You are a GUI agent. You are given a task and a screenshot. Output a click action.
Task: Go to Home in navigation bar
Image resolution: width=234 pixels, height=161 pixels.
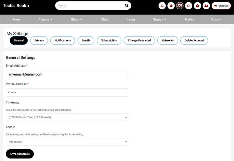point(16,19)
